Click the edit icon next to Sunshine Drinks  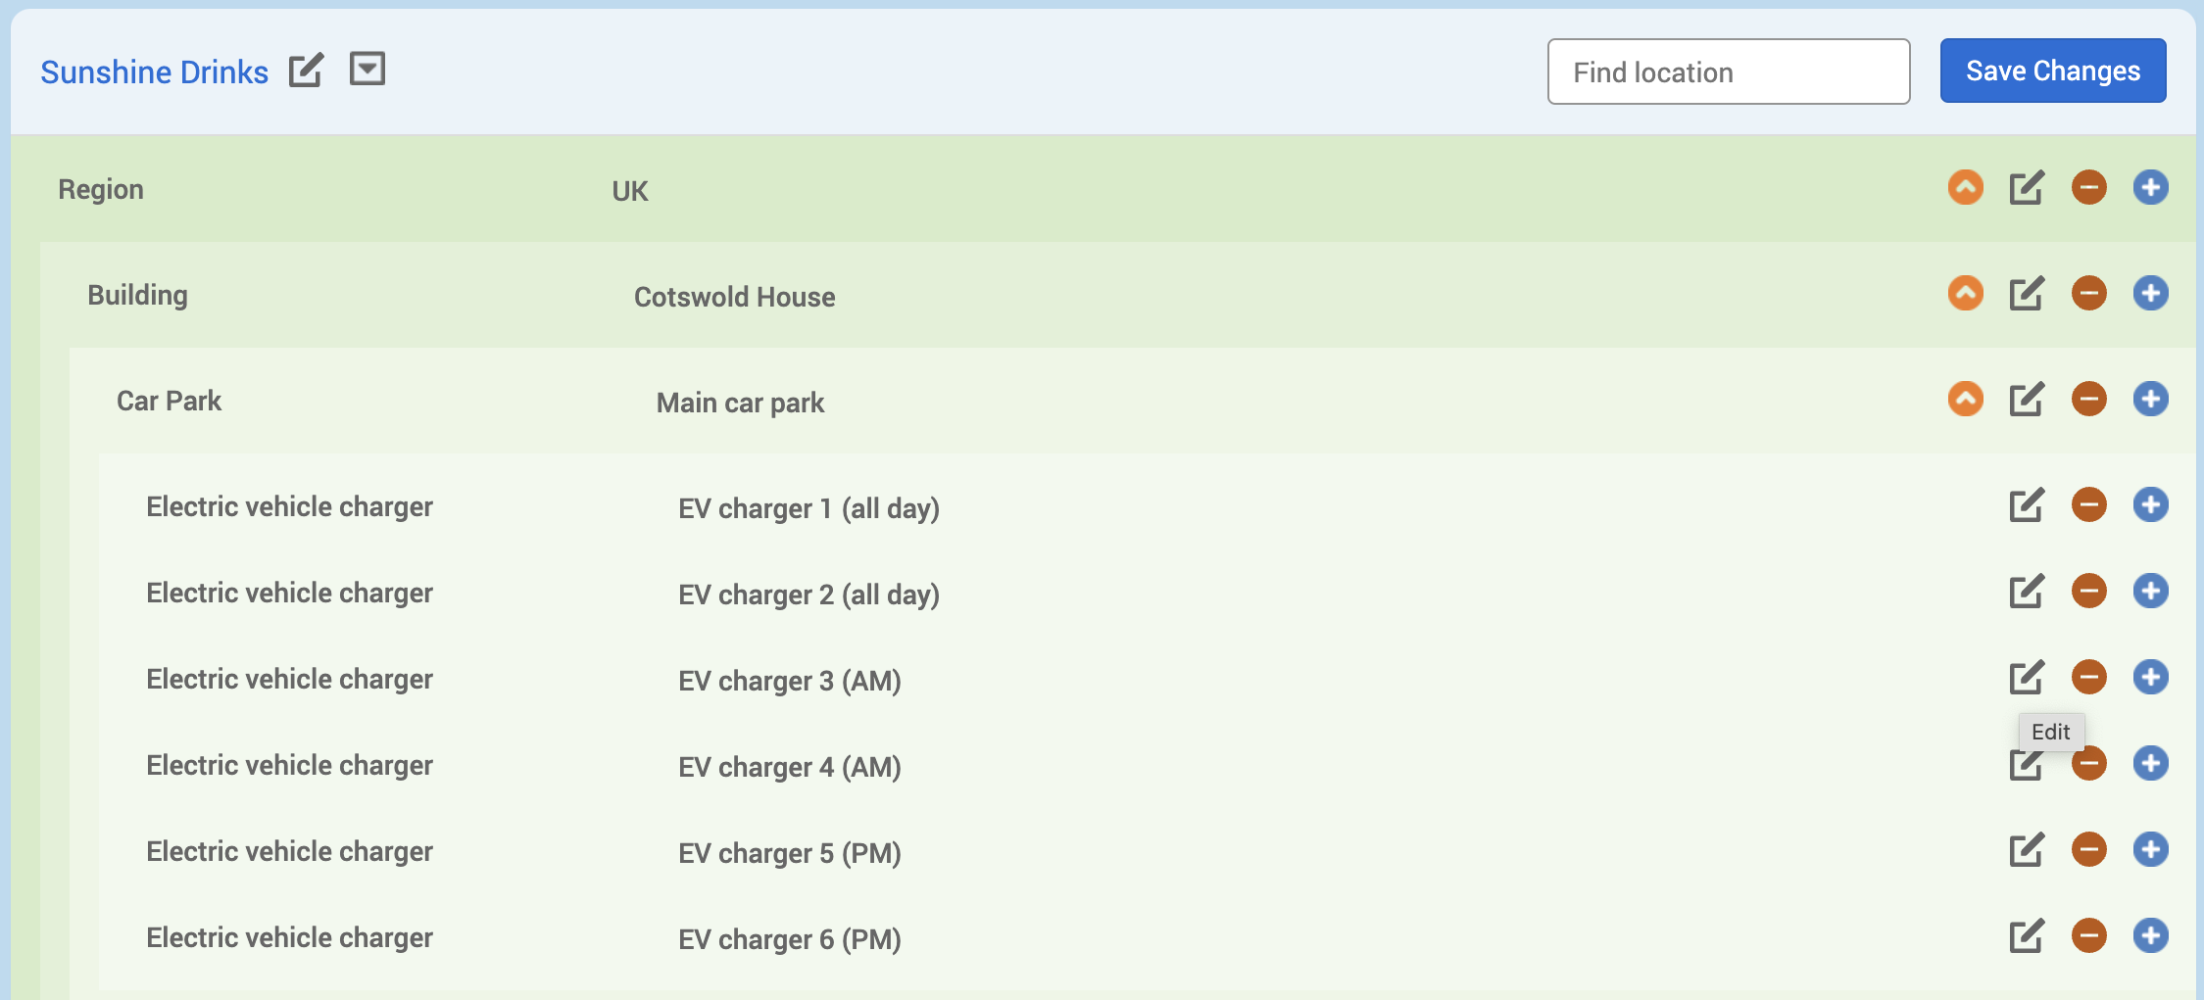point(306,71)
